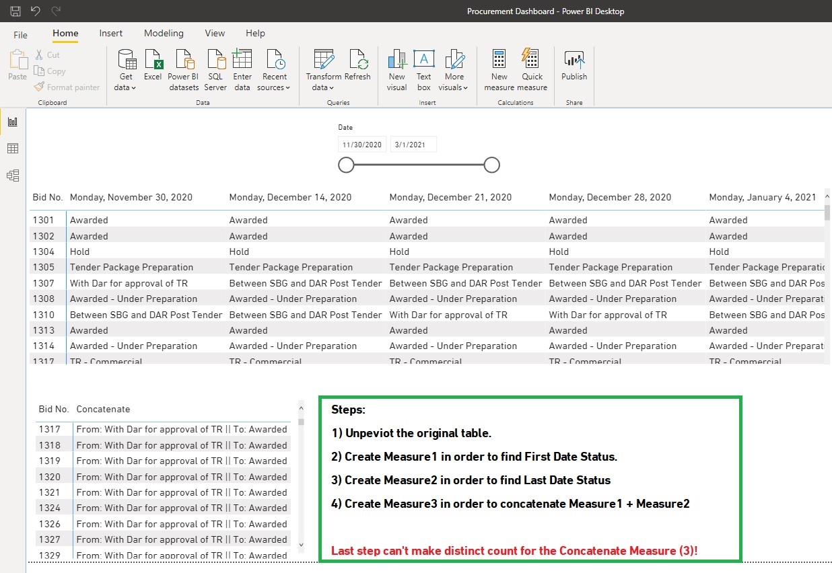Click the Date slicer title

[345, 127]
